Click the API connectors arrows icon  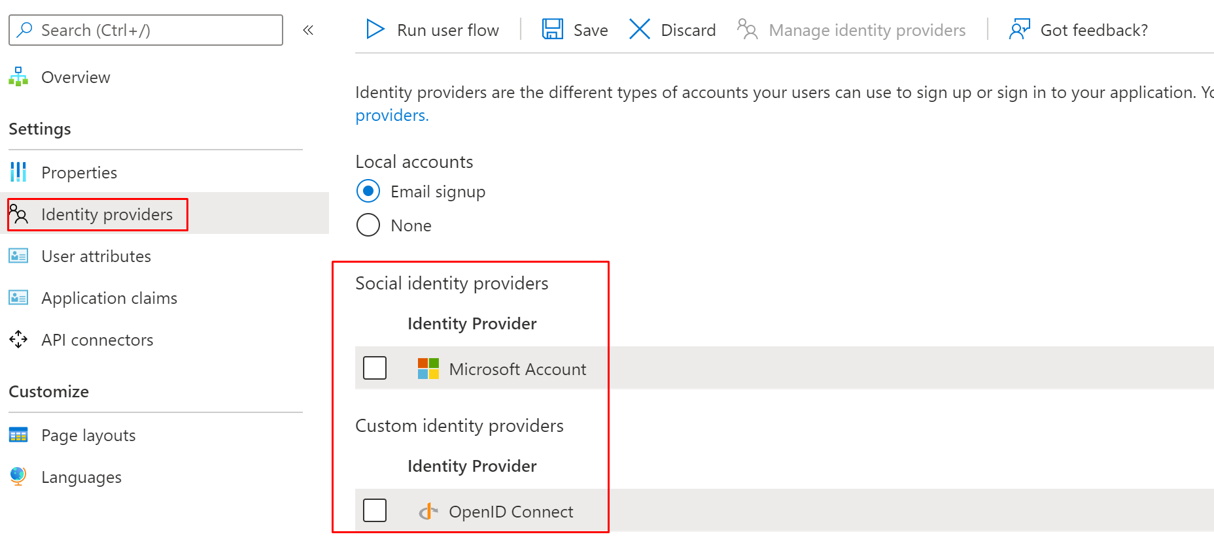[x=18, y=340]
